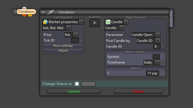The image size is (193, 108).
Task: Toggle the Symbol checkbox
Action: point(162,57)
